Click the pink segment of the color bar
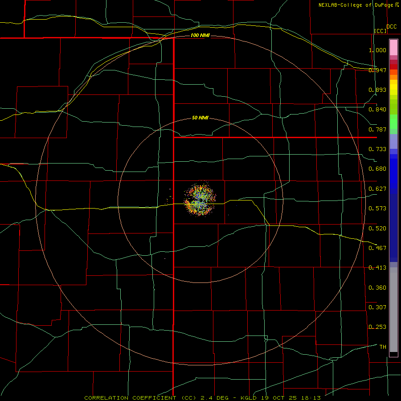Screen dimensions: 401x401 point(393,48)
